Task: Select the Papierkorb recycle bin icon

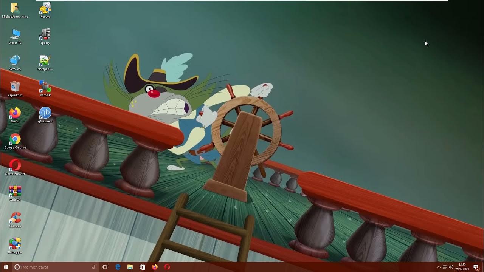Action: [x=15, y=89]
